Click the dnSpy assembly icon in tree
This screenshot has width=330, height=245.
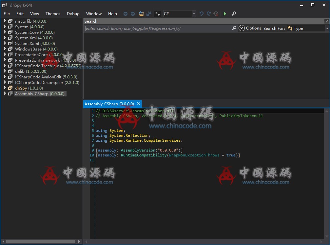coord(10,88)
